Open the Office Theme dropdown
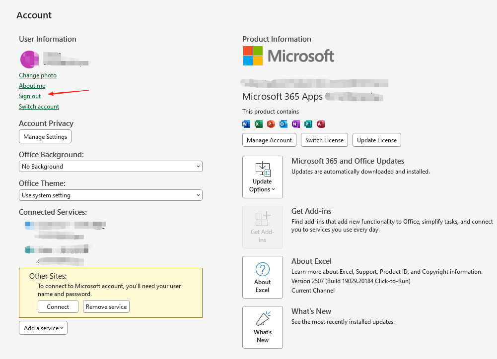 point(110,195)
